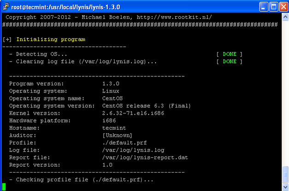The height and width of the screenshot is (191, 289).
Task: Click the "Hostname:" label
Action: click(24, 128)
